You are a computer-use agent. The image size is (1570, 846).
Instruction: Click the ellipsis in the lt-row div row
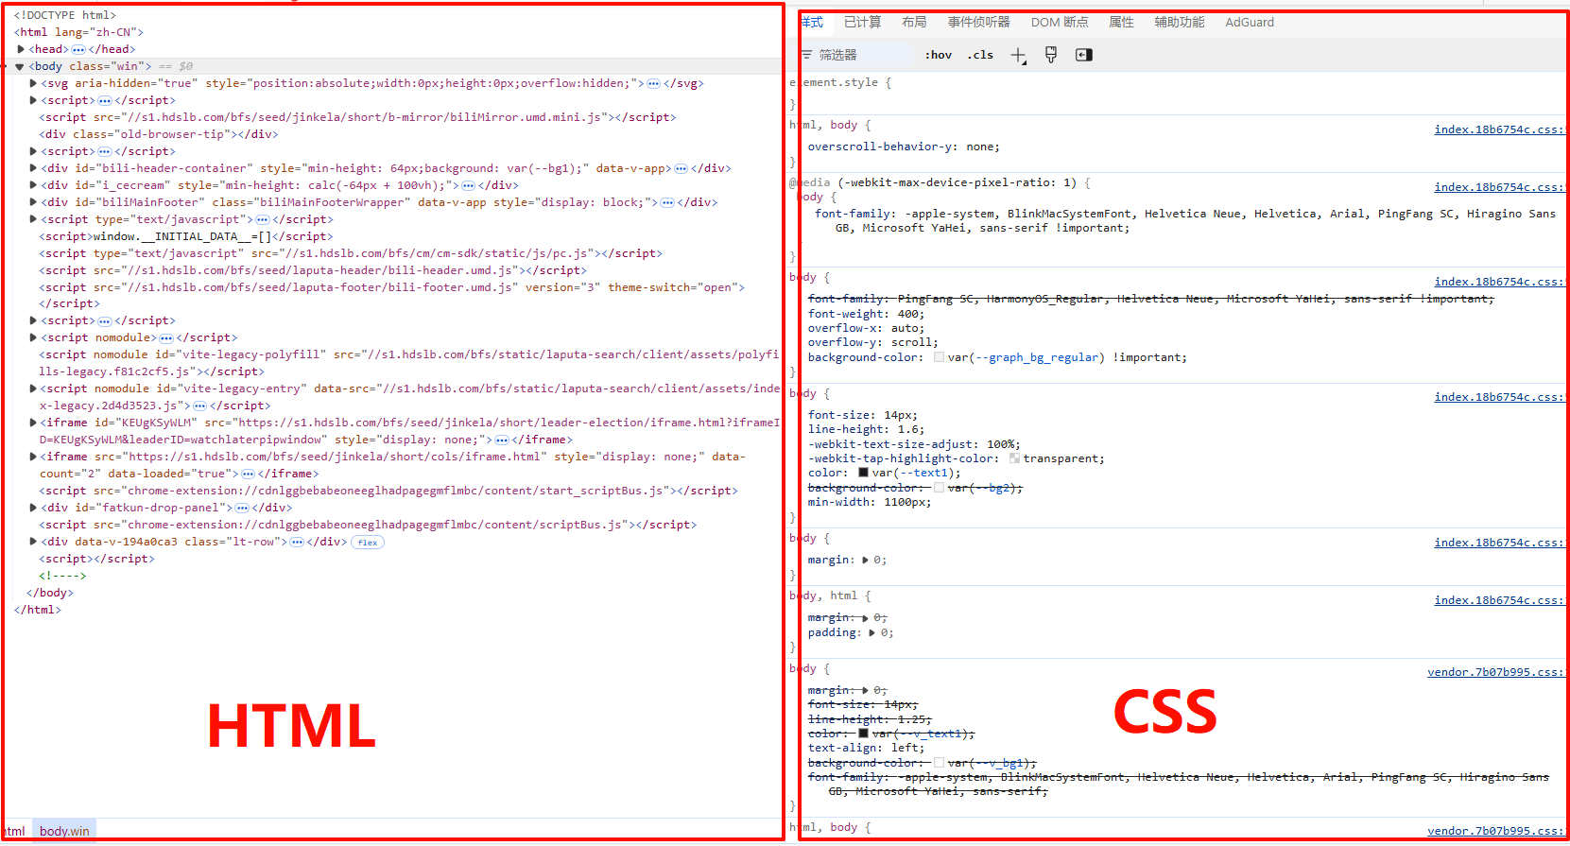coord(297,542)
